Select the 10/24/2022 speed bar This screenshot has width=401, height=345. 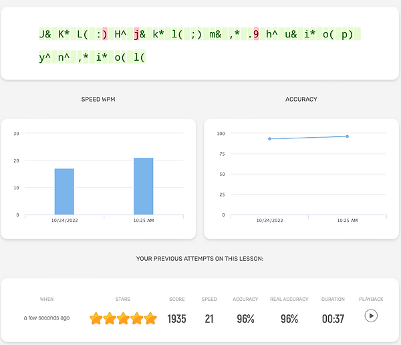point(64,191)
